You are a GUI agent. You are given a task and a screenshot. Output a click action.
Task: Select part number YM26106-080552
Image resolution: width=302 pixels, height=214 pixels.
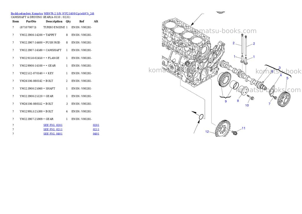point(31,104)
